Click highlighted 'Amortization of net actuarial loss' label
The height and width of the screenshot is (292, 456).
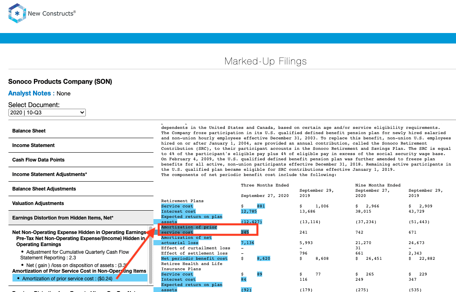(x=187, y=240)
